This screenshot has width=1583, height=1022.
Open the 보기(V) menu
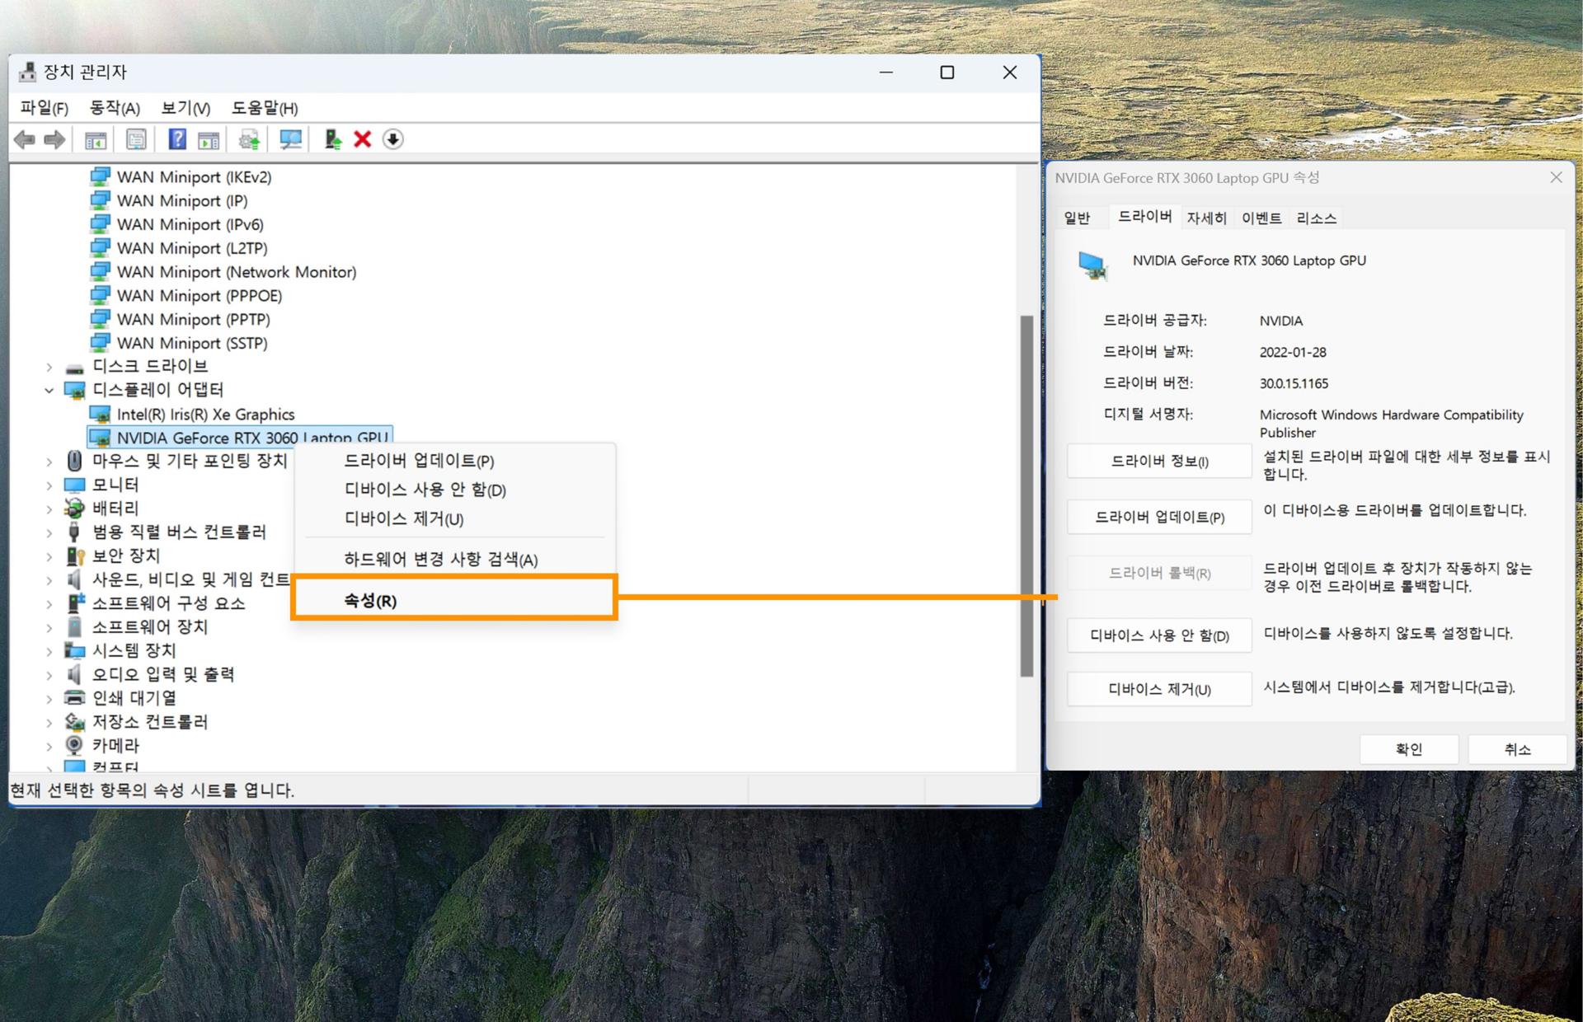183,108
